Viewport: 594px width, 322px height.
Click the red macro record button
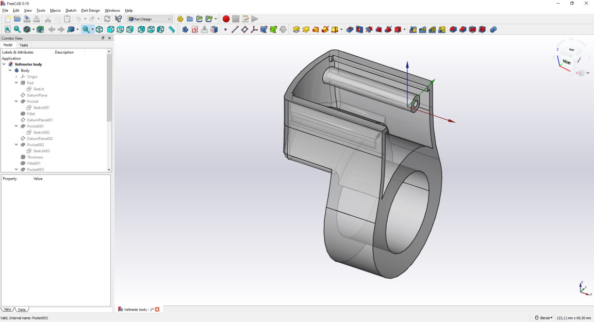226,19
